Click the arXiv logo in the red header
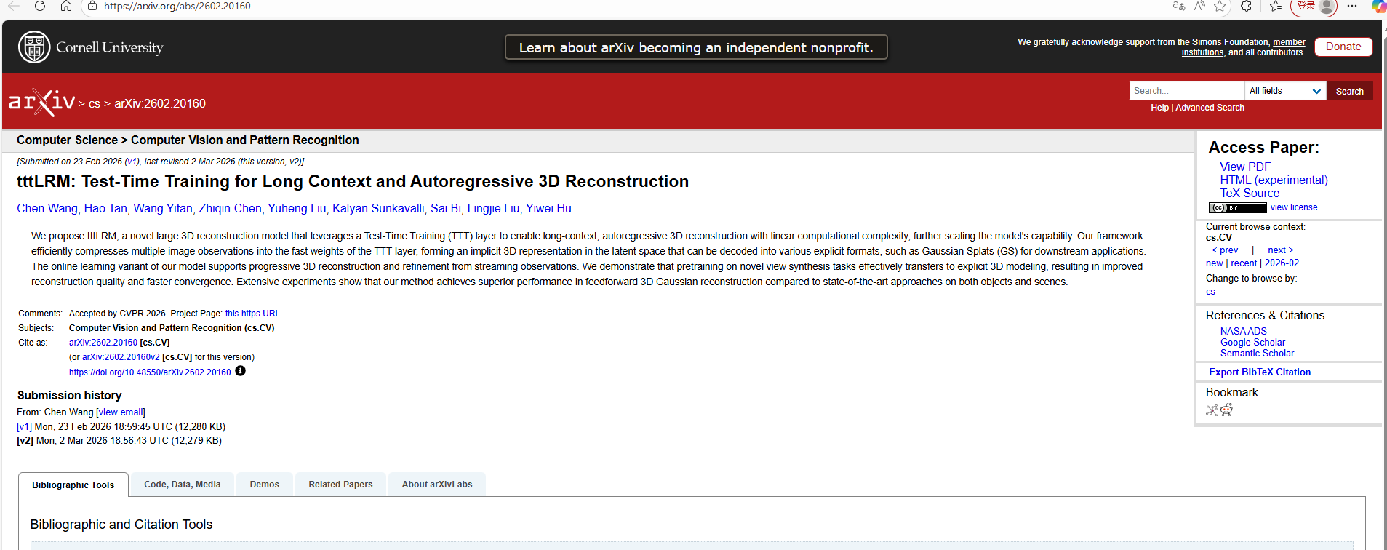Image resolution: width=1387 pixels, height=550 pixels. tap(41, 103)
